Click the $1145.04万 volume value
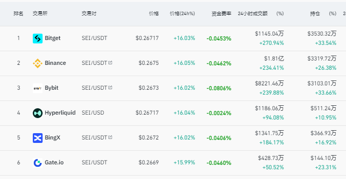 coord(270,34)
